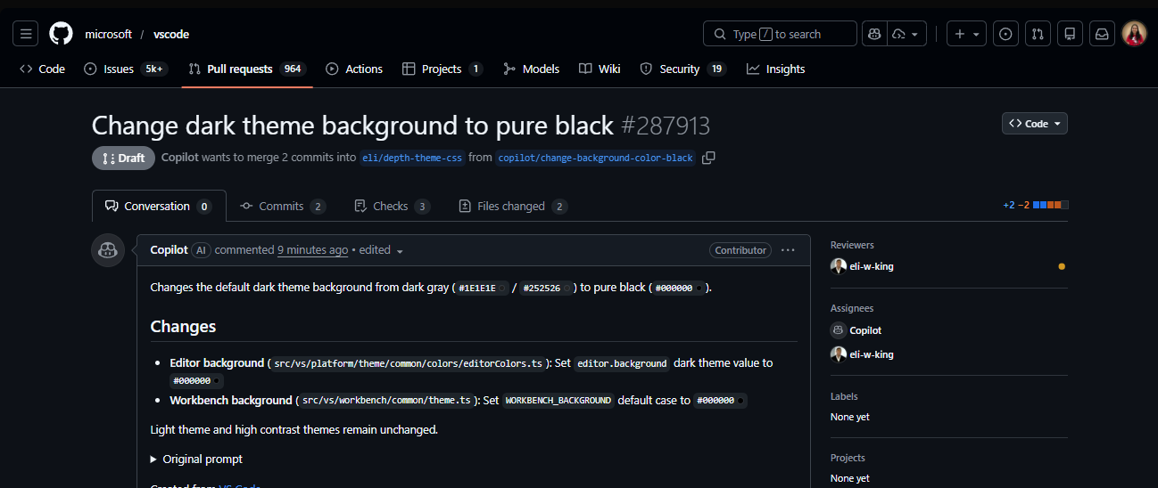The image size is (1158, 488).
Task: Click the src/vs/workbench/common/theme.ts path code
Action: coord(386,401)
